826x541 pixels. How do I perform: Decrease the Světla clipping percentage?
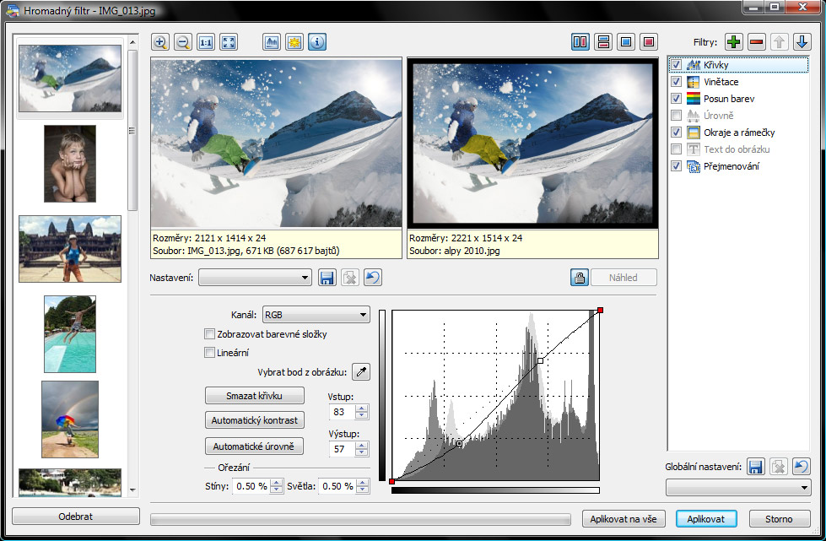pyautogui.click(x=362, y=490)
